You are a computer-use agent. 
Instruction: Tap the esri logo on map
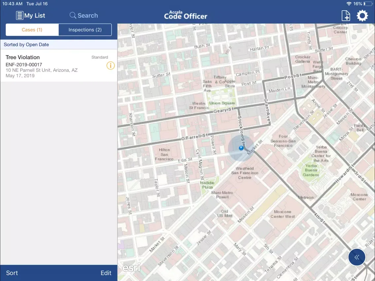pyautogui.click(x=131, y=267)
